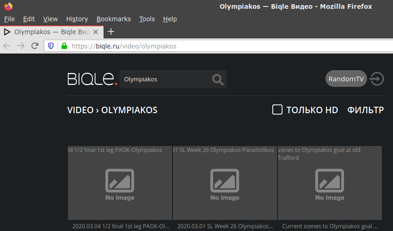Go forward to the next page

click(21, 46)
